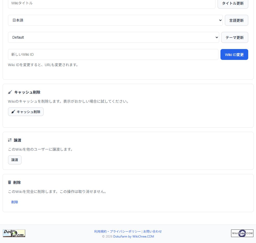Open the WikiChree.COM badge in footer

tap(242, 233)
